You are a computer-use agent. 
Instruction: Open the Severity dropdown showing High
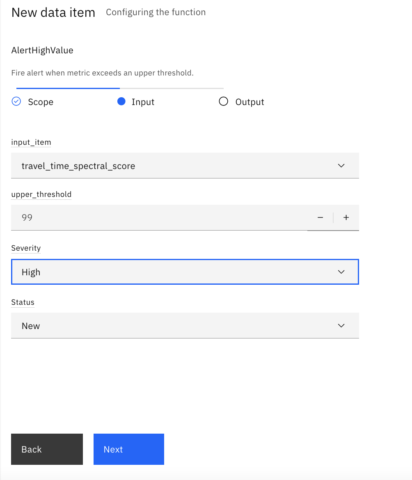tap(185, 272)
